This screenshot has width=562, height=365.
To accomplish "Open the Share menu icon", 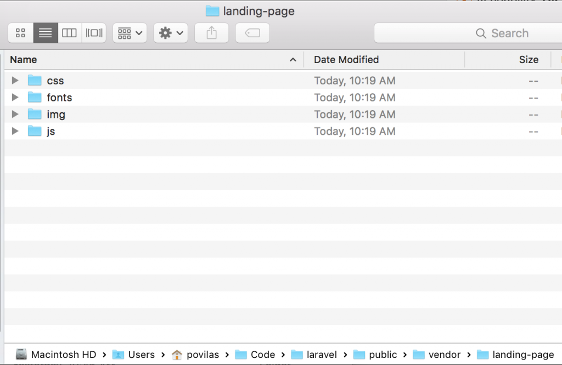I will (211, 33).
